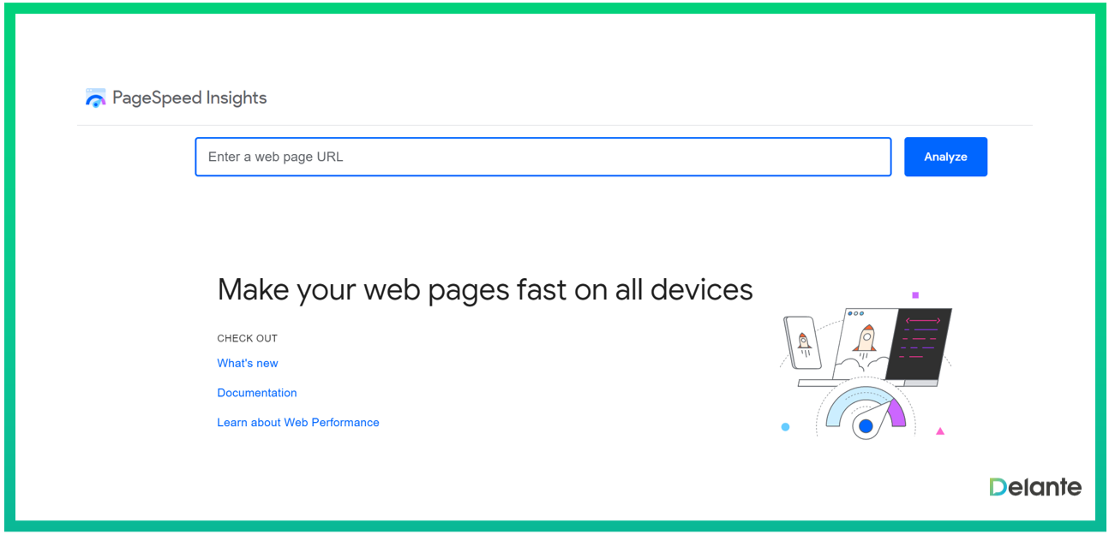Click the rocket inside the browser window illustration
1109x534 pixels.
coord(865,339)
